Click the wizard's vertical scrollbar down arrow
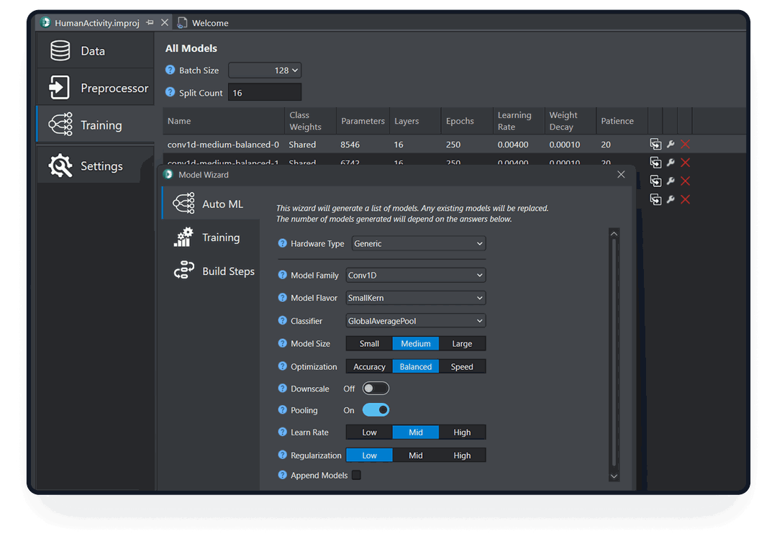Image resolution: width=777 pixels, height=549 pixels. point(614,476)
